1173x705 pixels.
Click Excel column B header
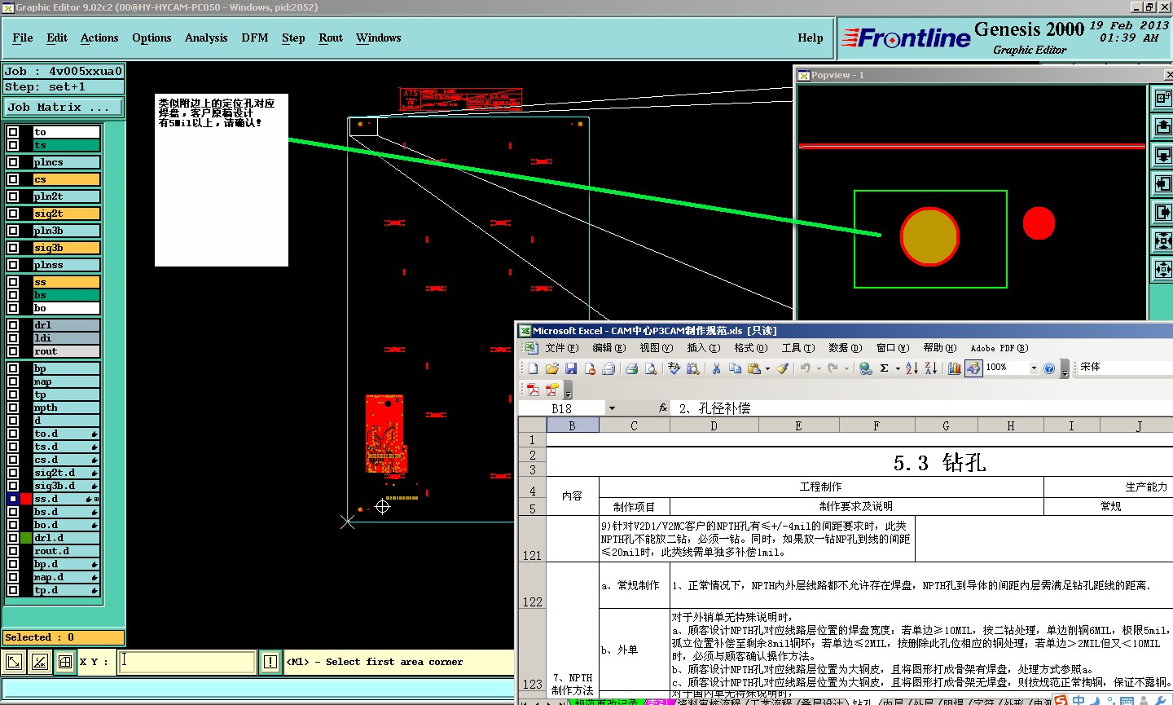[572, 425]
